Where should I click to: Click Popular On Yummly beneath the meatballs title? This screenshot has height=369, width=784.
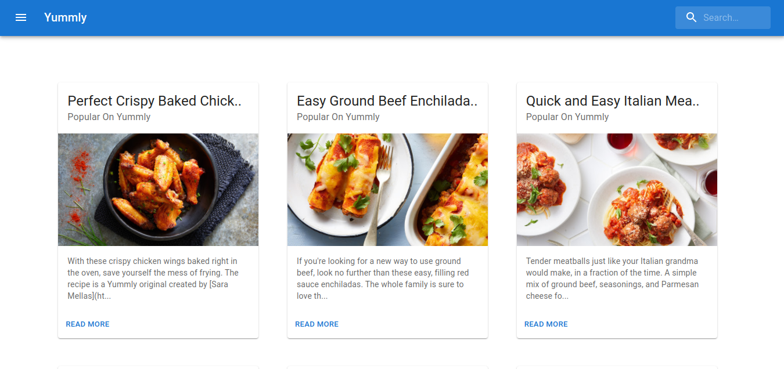tap(567, 117)
